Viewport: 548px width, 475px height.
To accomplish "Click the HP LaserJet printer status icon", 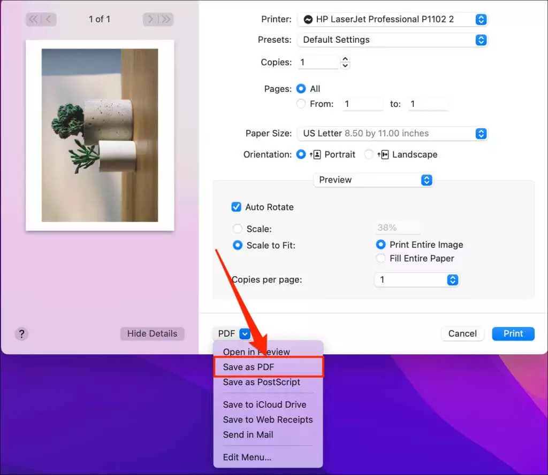I will (308, 20).
